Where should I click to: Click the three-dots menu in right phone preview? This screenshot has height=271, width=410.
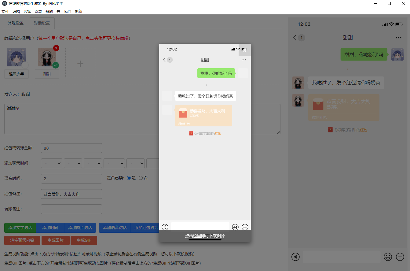point(398,38)
